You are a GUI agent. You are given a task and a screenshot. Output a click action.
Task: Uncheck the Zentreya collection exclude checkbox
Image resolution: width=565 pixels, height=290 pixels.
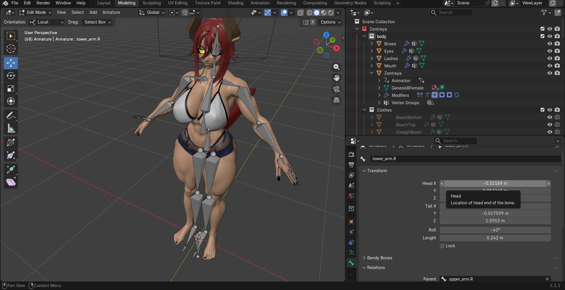pos(542,29)
